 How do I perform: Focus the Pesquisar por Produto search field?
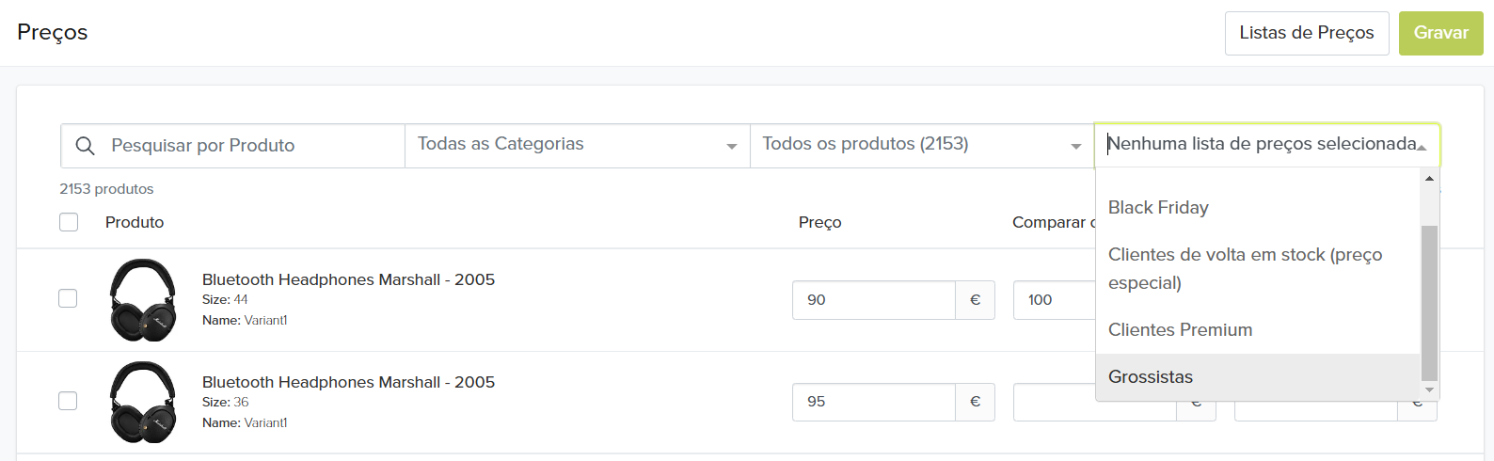[254, 146]
